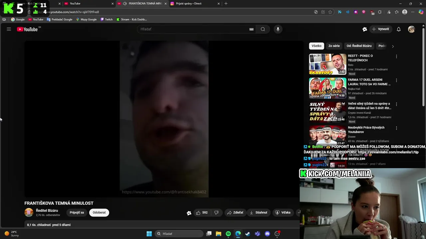Click the video player to pause
The height and width of the screenshot is (239, 426).
[x=164, y=119]
